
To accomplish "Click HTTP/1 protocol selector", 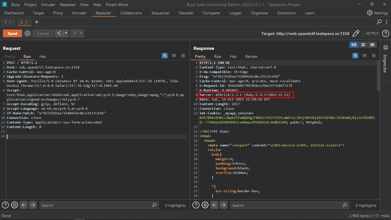I will point(372,34).
